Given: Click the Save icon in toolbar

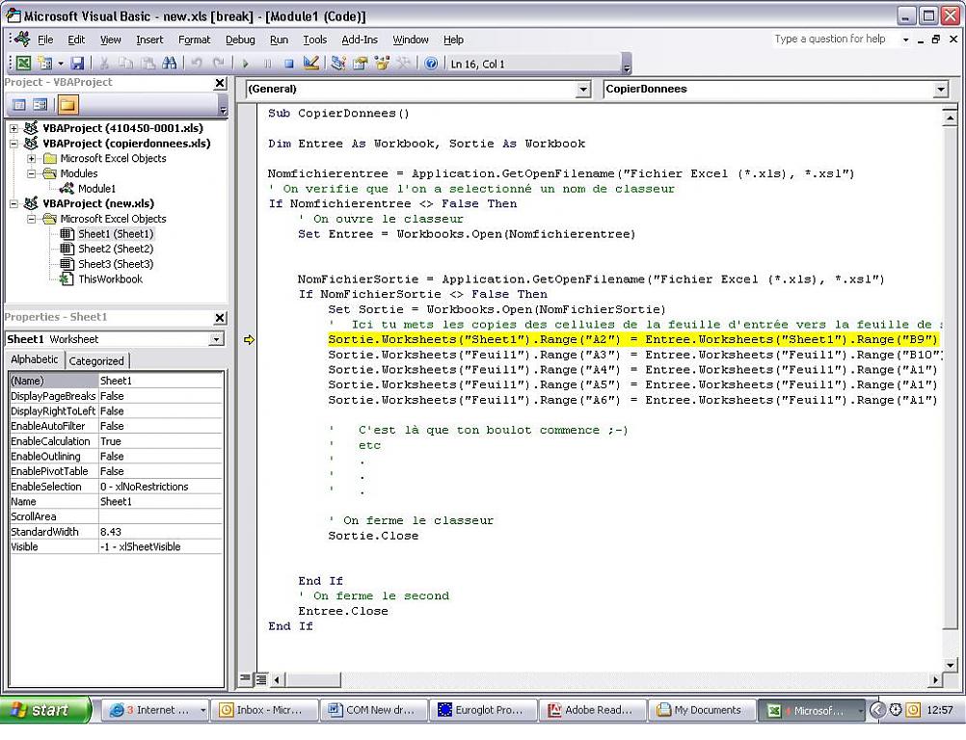Looking at the screenshot, I should point(77,64).
